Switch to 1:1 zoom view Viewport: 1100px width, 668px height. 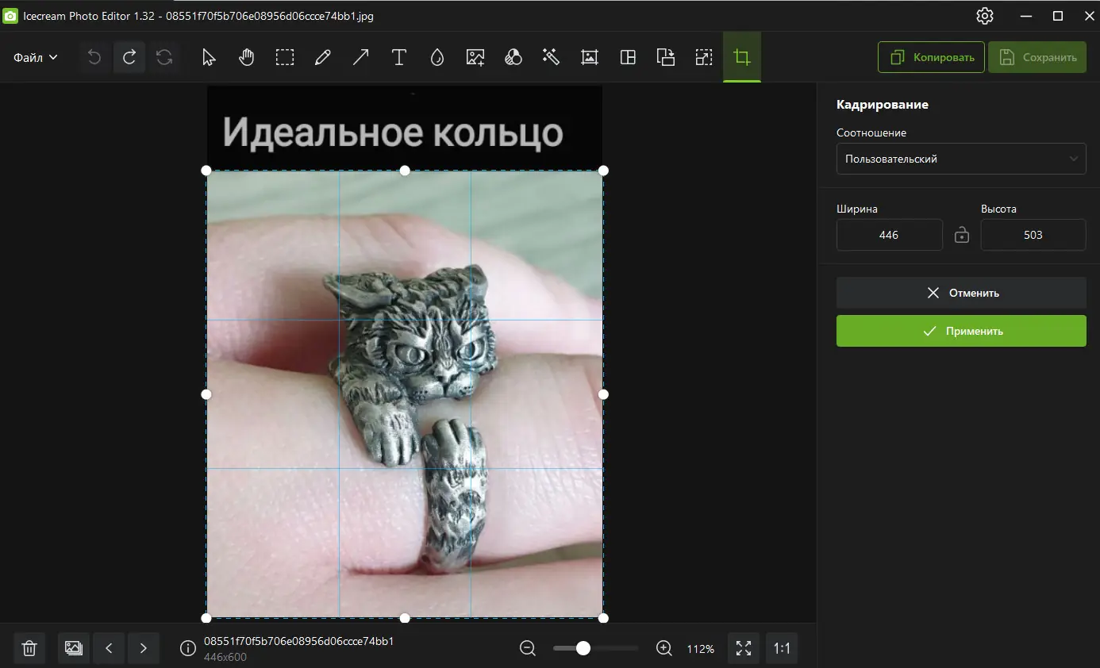tap(782, 648)
